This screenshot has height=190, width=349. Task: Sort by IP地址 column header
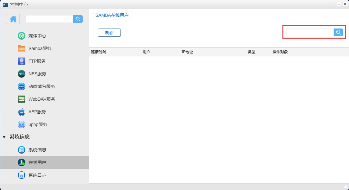tap(187, 52)
